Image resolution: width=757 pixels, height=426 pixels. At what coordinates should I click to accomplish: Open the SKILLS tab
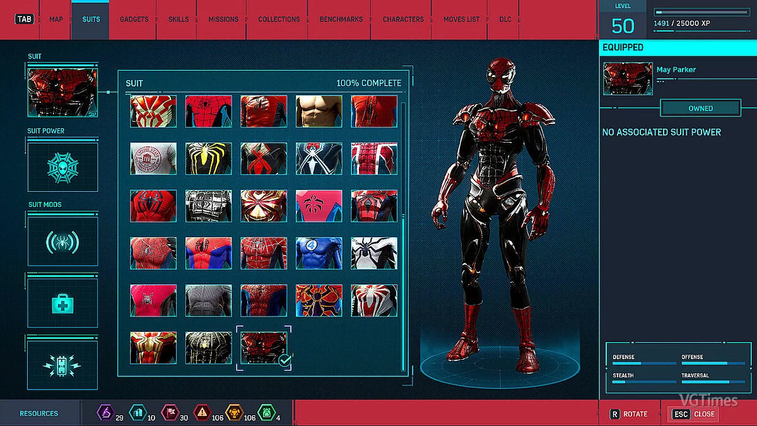[x=179, y=20]
